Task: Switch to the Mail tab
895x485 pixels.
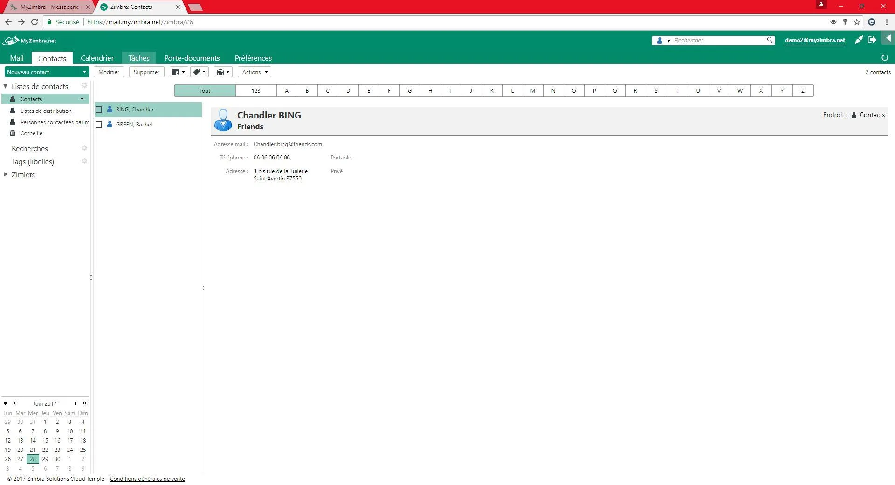Action: click(17, 58)
